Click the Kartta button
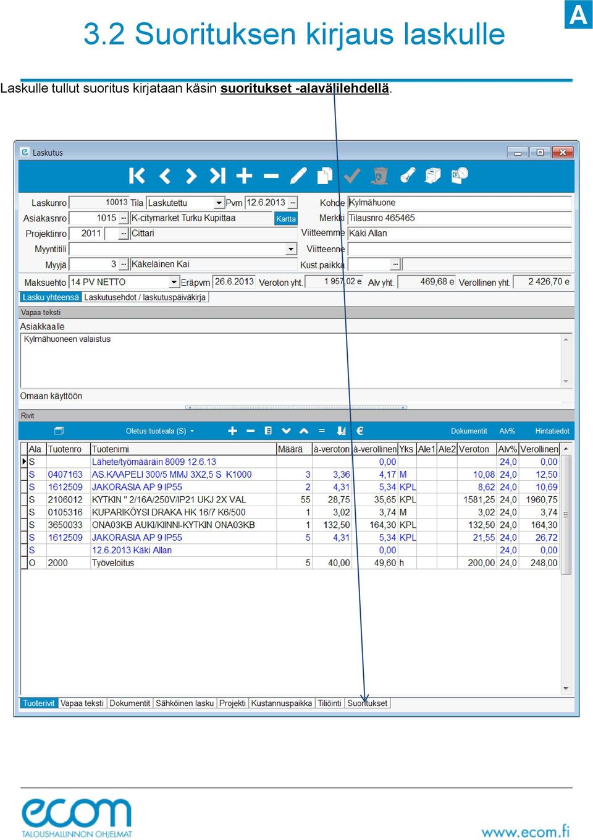Image resolution: width=593 pixels, height=840 pixels. (x=286, y=219)
